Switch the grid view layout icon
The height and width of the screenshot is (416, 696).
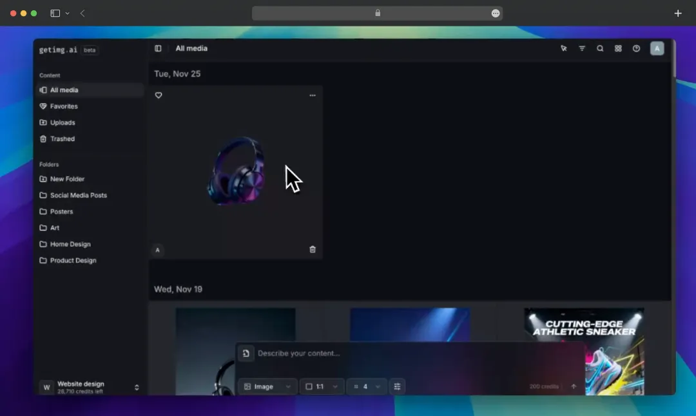click(x=617, y=48)
